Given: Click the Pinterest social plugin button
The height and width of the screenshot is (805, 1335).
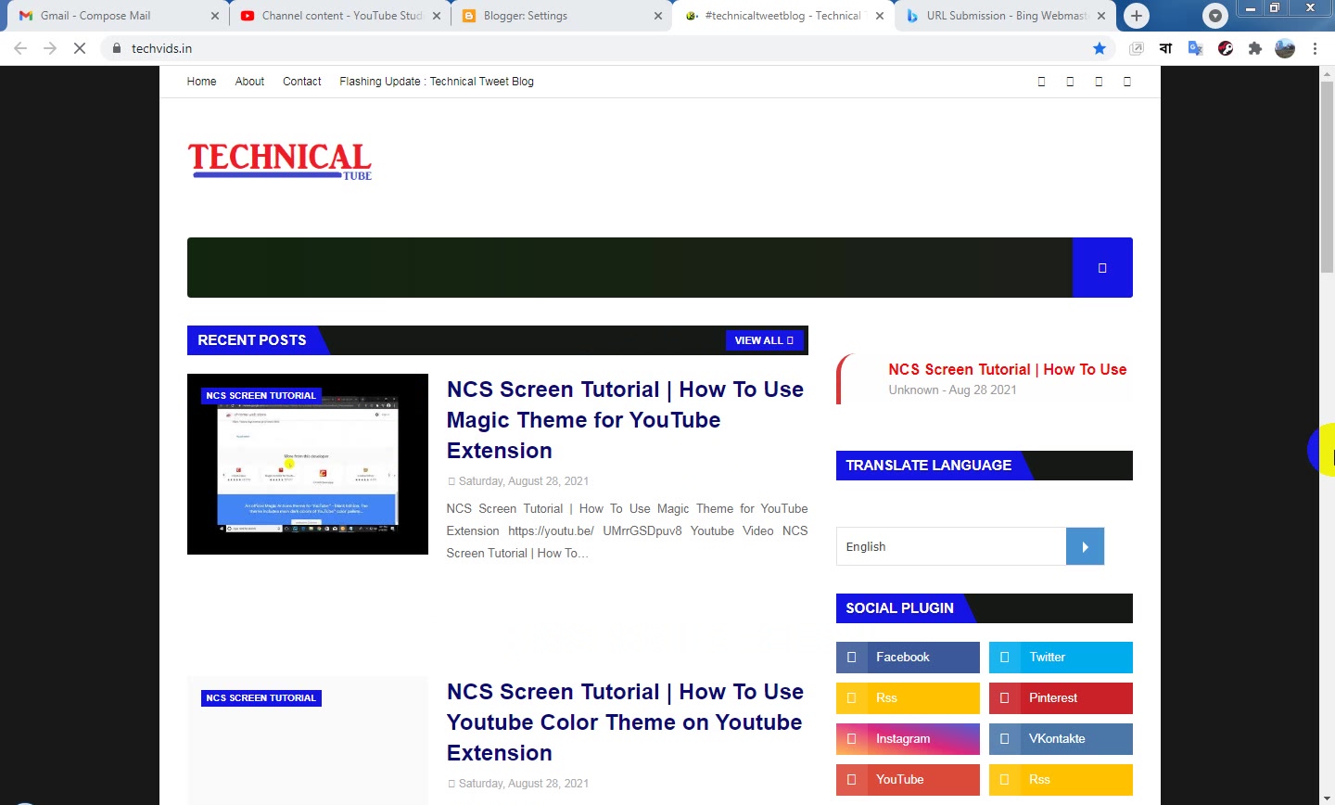Looking at the screenshot, I should [x=1061, y=698].
